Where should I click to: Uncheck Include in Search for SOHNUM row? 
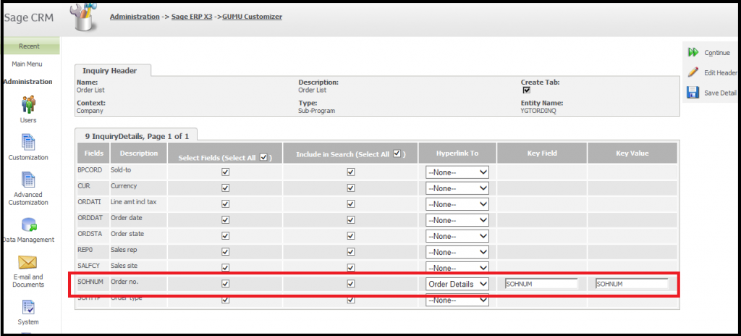[x=351, y=284]
